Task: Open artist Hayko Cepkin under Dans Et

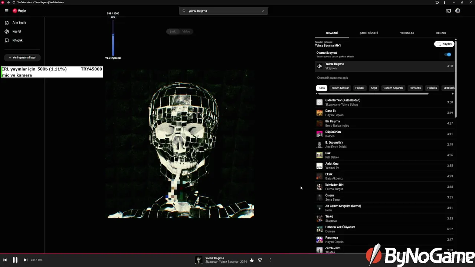Action: point(334,115)
